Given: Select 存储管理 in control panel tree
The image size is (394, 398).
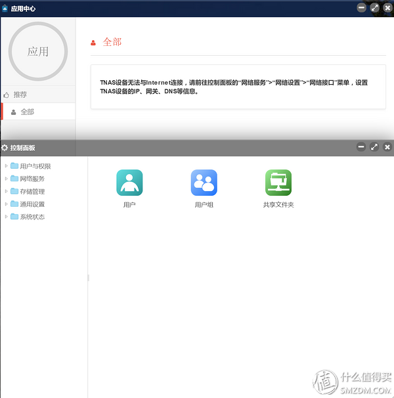Looking at the screenshot, I should point(32,192).
